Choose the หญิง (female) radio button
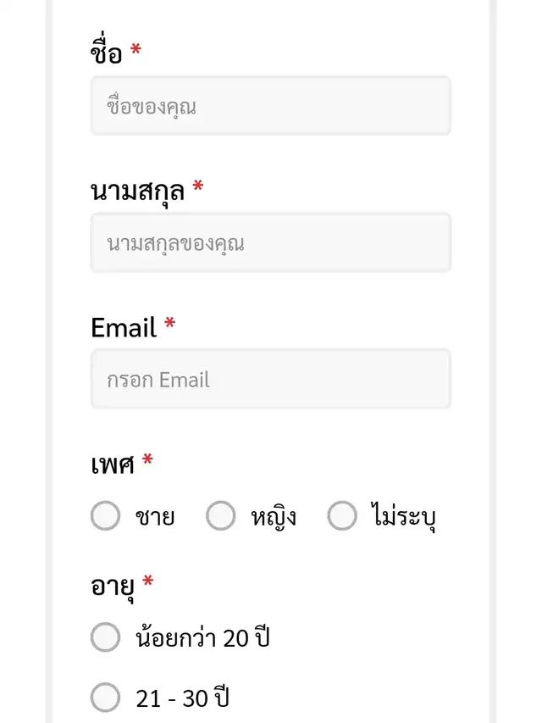 pyautogui.click(x=220, y=515)
